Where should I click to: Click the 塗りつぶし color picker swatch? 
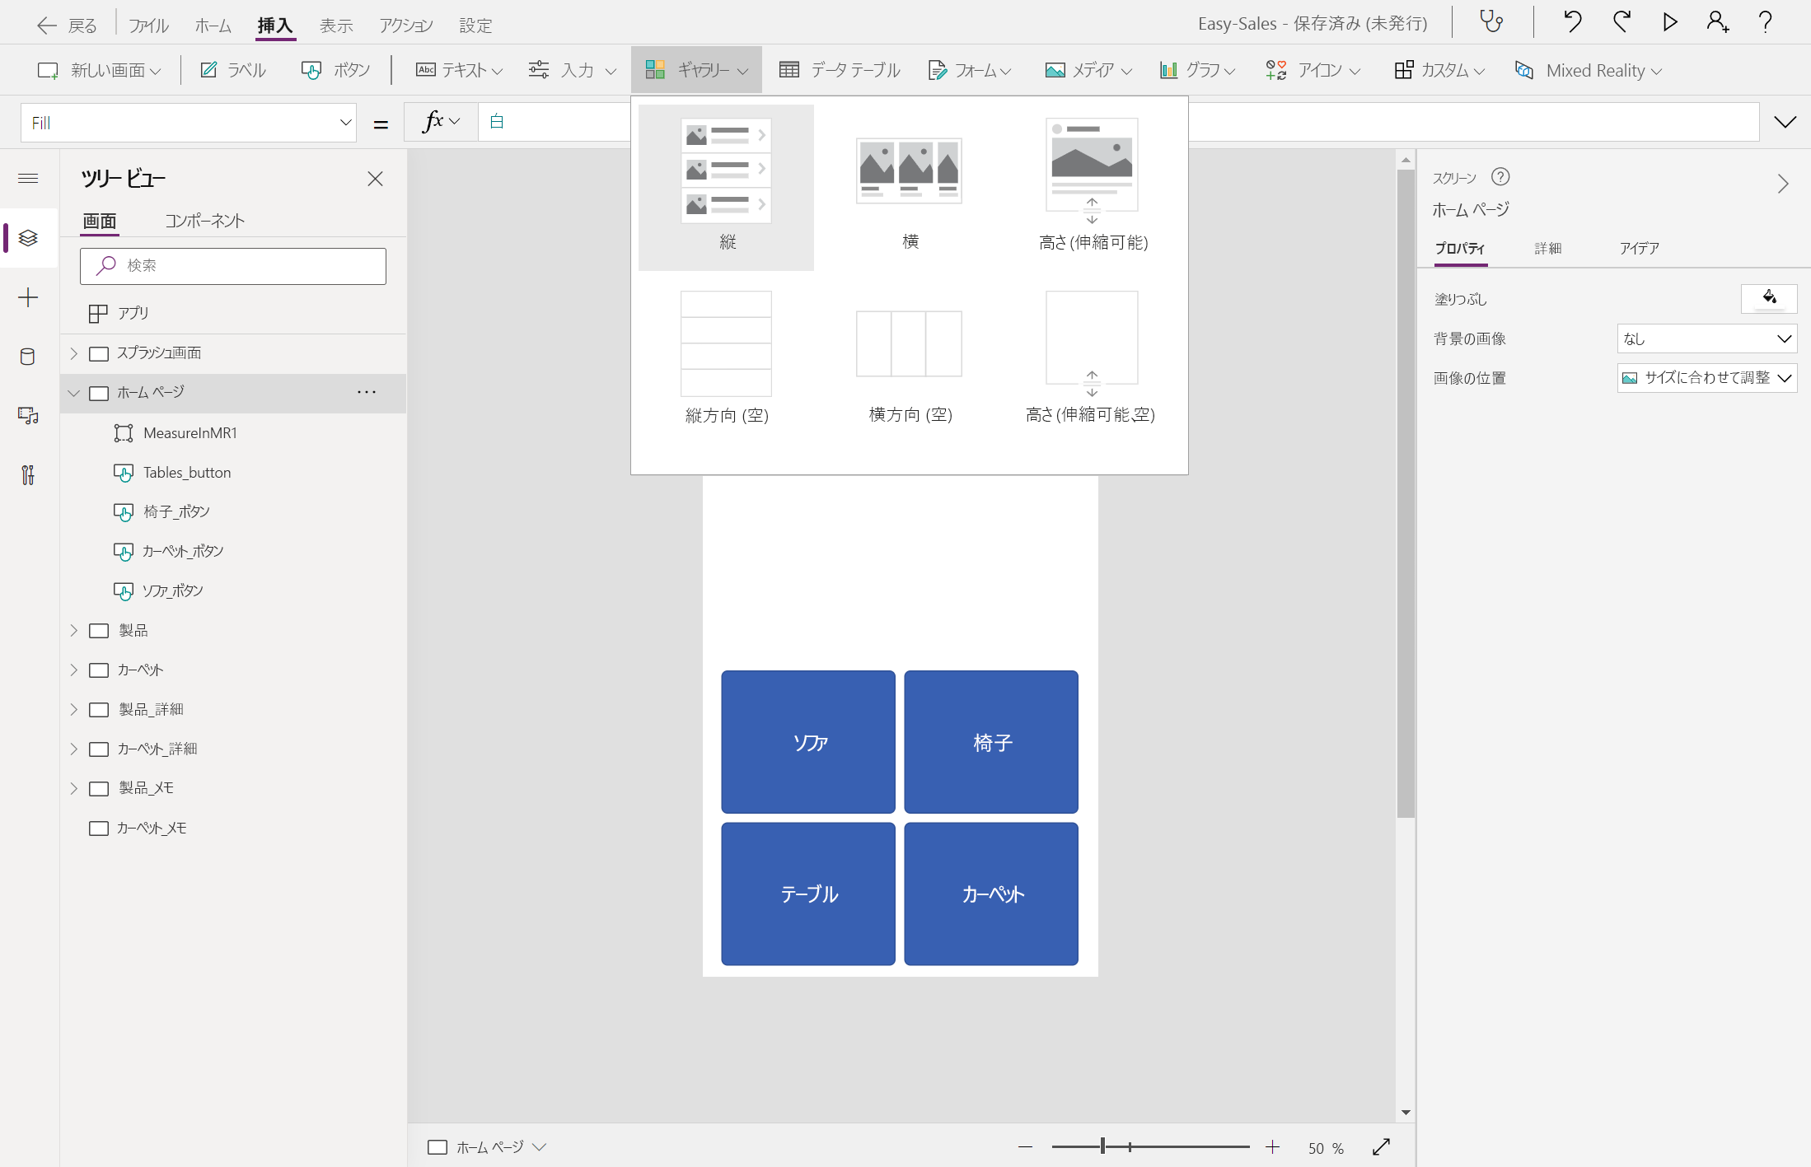pos(1768,298)
